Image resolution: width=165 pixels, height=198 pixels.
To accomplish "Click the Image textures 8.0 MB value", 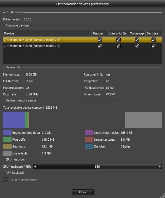I will 125,140.
